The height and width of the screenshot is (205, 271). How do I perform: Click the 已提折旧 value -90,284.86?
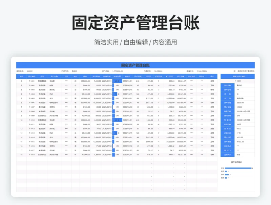(158, 71)
